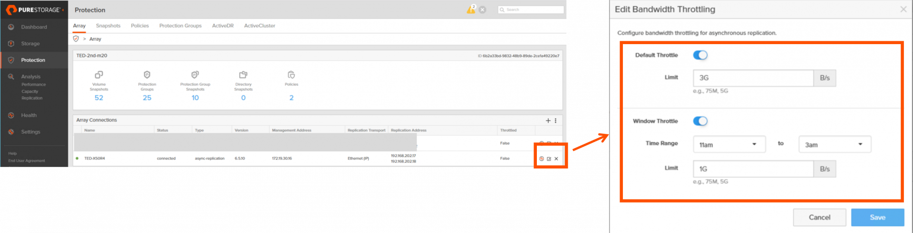Save the bandwidth throttling settings
The image size is (913, 233).
(877, 217)
